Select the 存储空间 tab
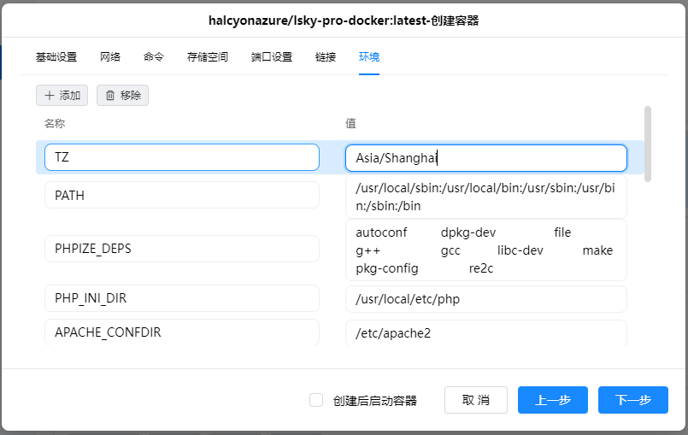Image resolution: width=688 pixels, height=435 pixels. (208, 57)
